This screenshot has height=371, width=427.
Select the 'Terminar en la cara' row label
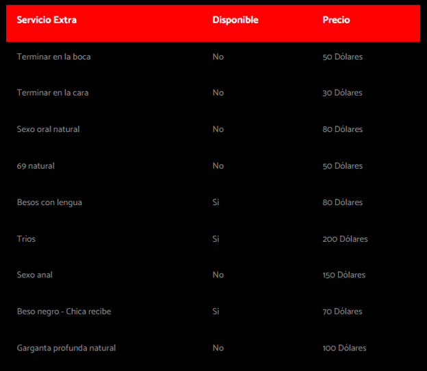tap(53, 93)
